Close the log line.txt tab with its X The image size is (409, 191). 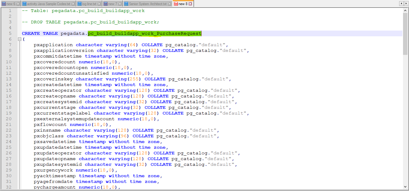pyautogui.click(x=99, y=3)
